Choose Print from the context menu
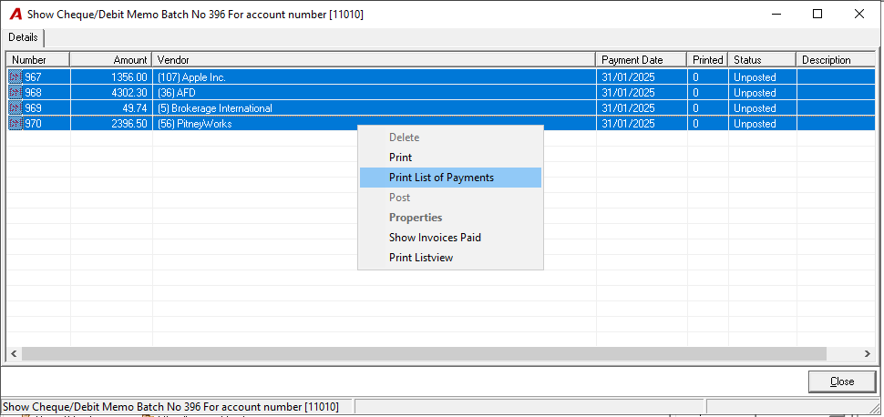884x417 pixels. point(450,158)
